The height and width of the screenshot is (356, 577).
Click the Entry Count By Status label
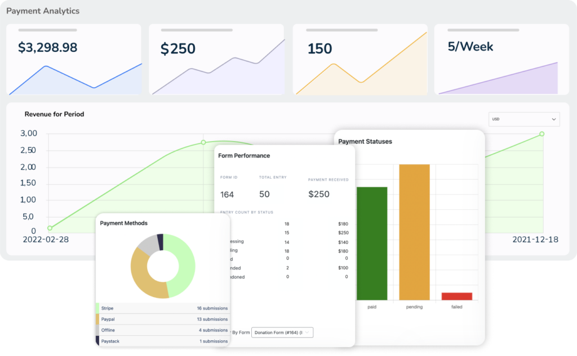[x=247, y=213]
